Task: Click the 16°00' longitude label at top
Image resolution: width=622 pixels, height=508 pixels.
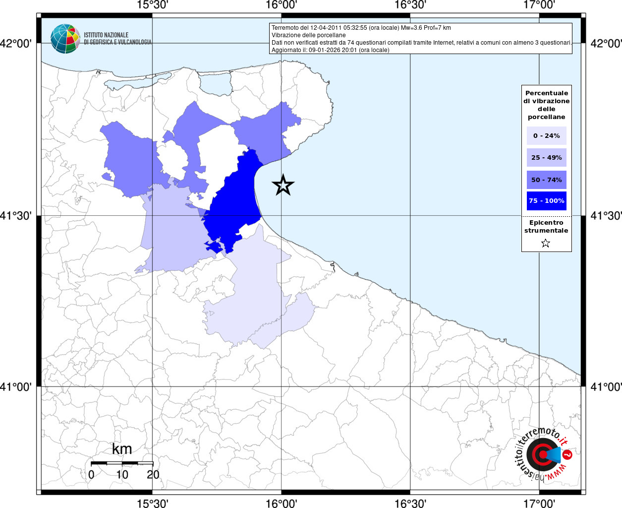Action: pyautogui.click(x=281, y=5)
